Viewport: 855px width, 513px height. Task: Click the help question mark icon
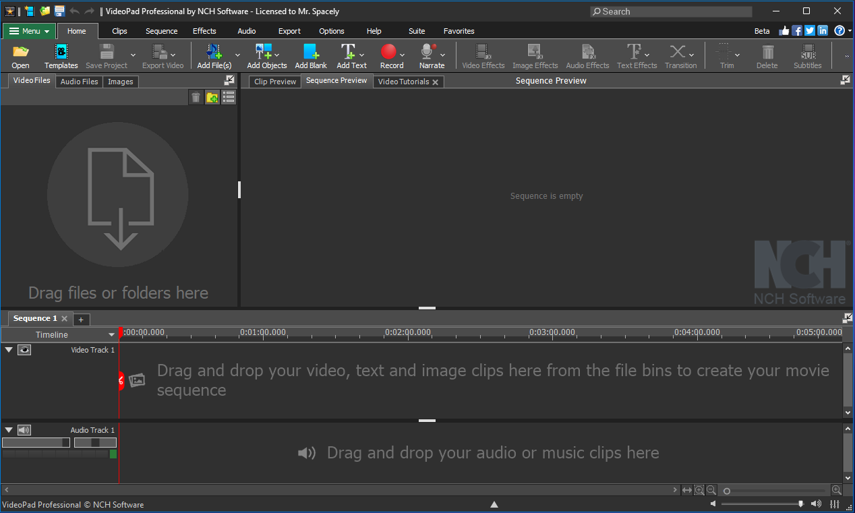pos(839,30)
